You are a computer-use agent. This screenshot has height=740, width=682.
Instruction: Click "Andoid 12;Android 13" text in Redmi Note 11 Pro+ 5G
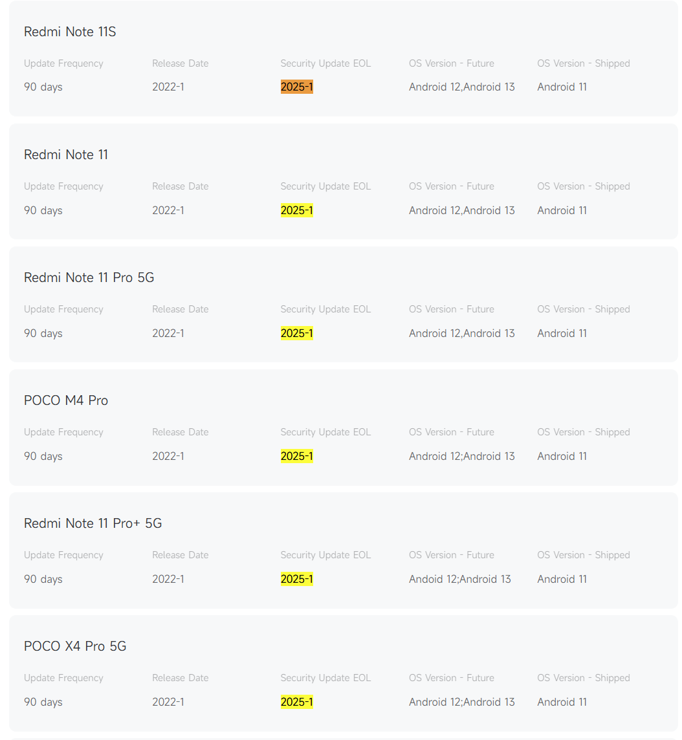pyautogui.click(x=459, y=579)
